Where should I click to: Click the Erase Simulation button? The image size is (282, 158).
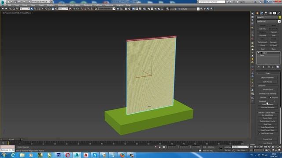267,104
